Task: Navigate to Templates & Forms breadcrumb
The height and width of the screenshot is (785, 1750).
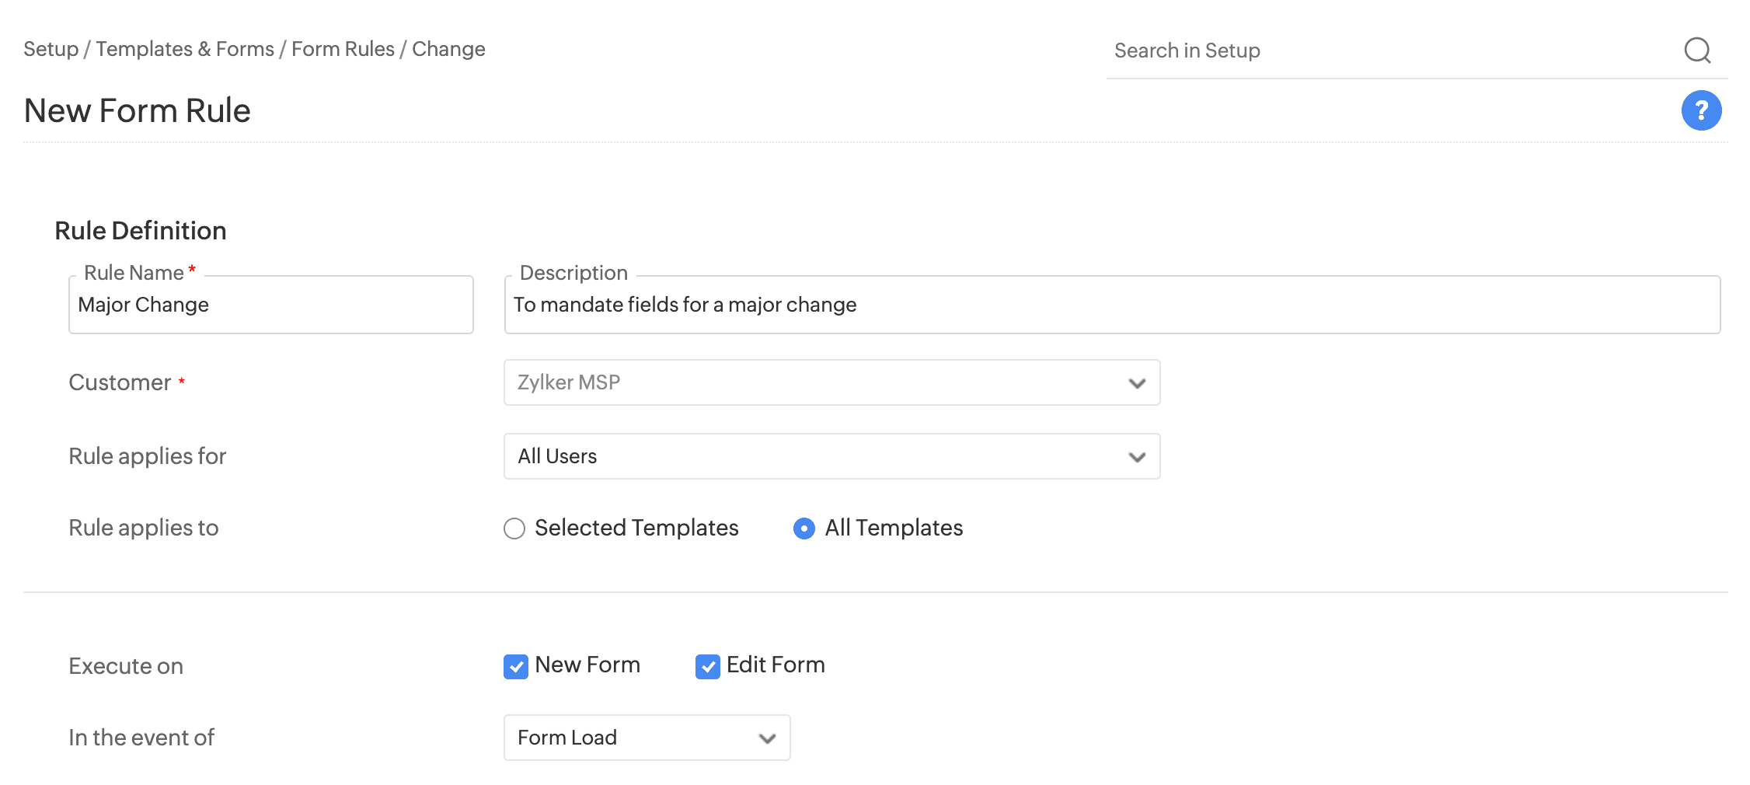Action: 185,49
